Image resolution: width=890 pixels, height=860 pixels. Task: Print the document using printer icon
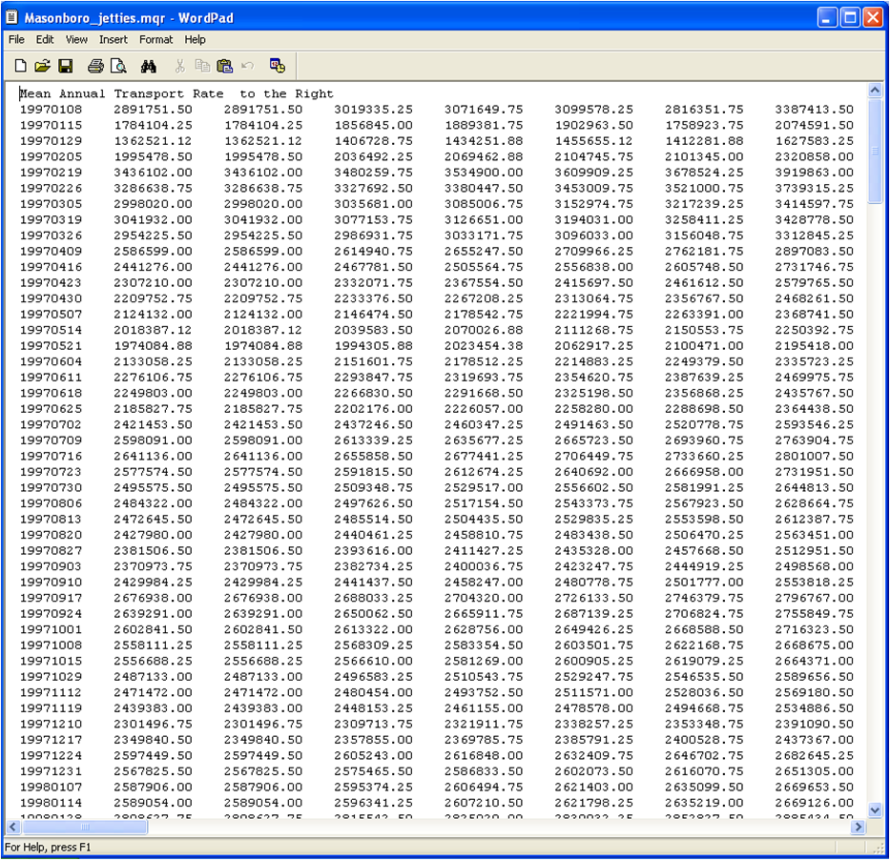click(x=95, y=67)
